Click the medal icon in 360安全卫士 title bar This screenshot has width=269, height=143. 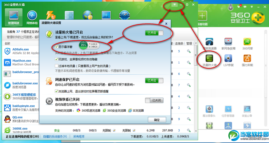pyautogui.click(x=230, y=7)
